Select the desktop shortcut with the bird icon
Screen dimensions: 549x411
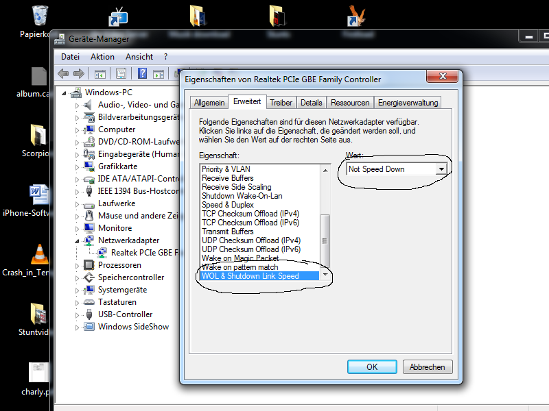(356, 16)
